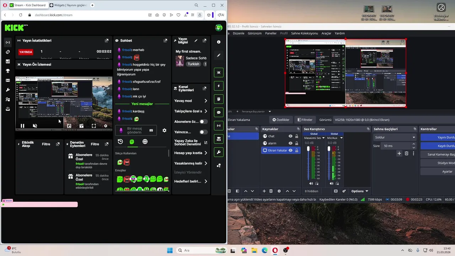
Task: Remove the scene transition with trash icon
Action: coord(406,153)
